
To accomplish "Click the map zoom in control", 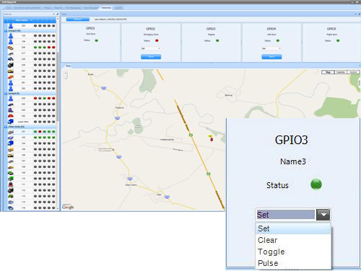I will click(66, 73).
